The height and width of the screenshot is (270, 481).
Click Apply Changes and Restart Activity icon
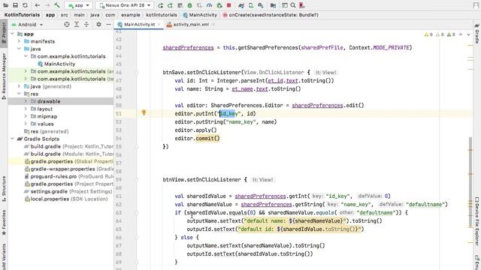pyautogui.click(x=170, y=5)
